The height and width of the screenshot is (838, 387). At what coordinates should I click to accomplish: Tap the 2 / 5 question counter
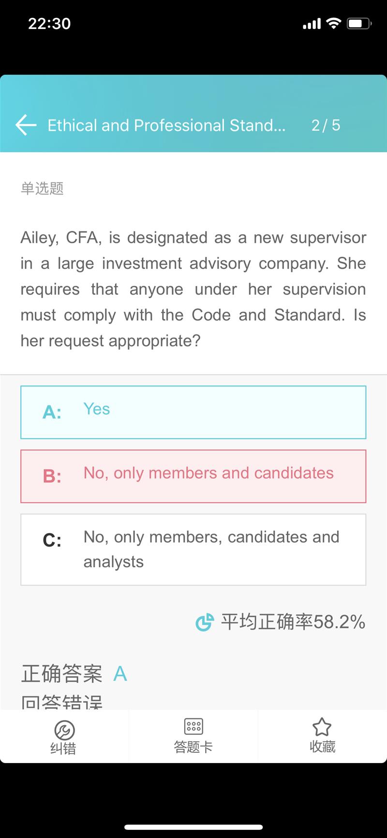tap(326, 125)
